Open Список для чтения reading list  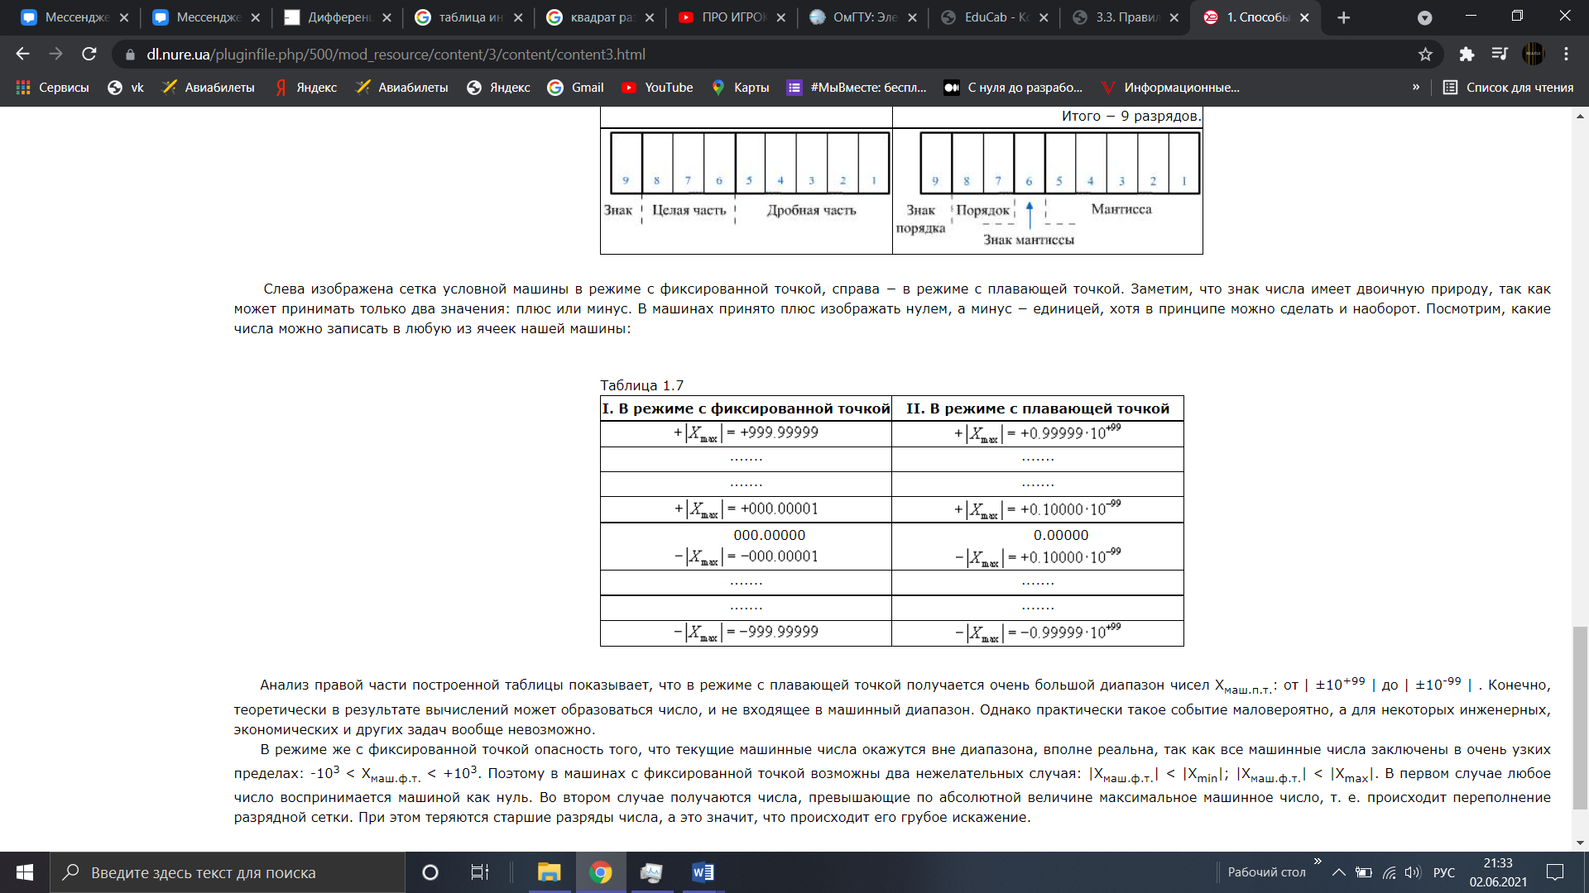1508,87
